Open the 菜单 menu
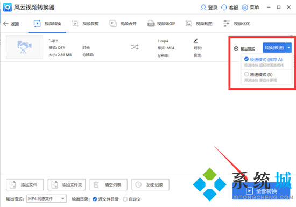This screenshot has height=207, width=296. pyautogui.click(x=254, y=8)
